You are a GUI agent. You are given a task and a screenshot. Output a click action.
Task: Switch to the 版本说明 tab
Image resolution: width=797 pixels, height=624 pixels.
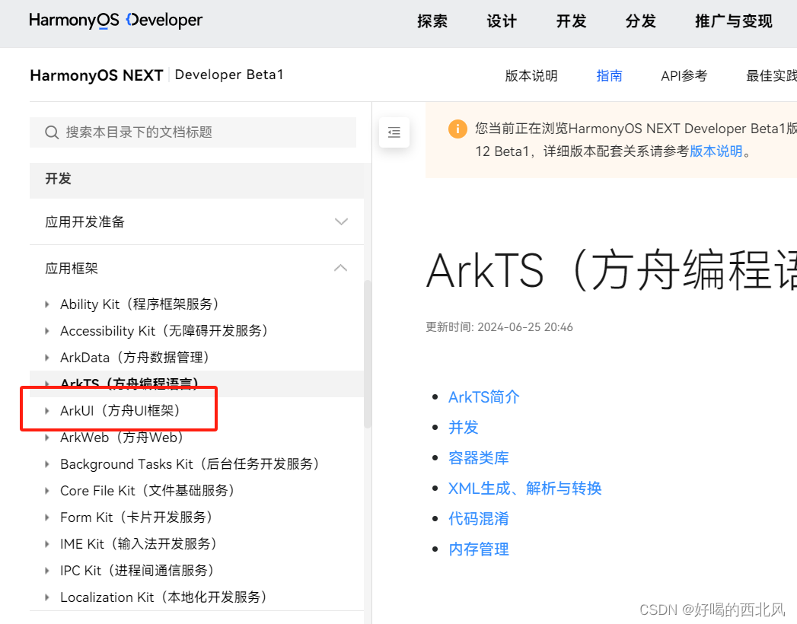(531, 75)
